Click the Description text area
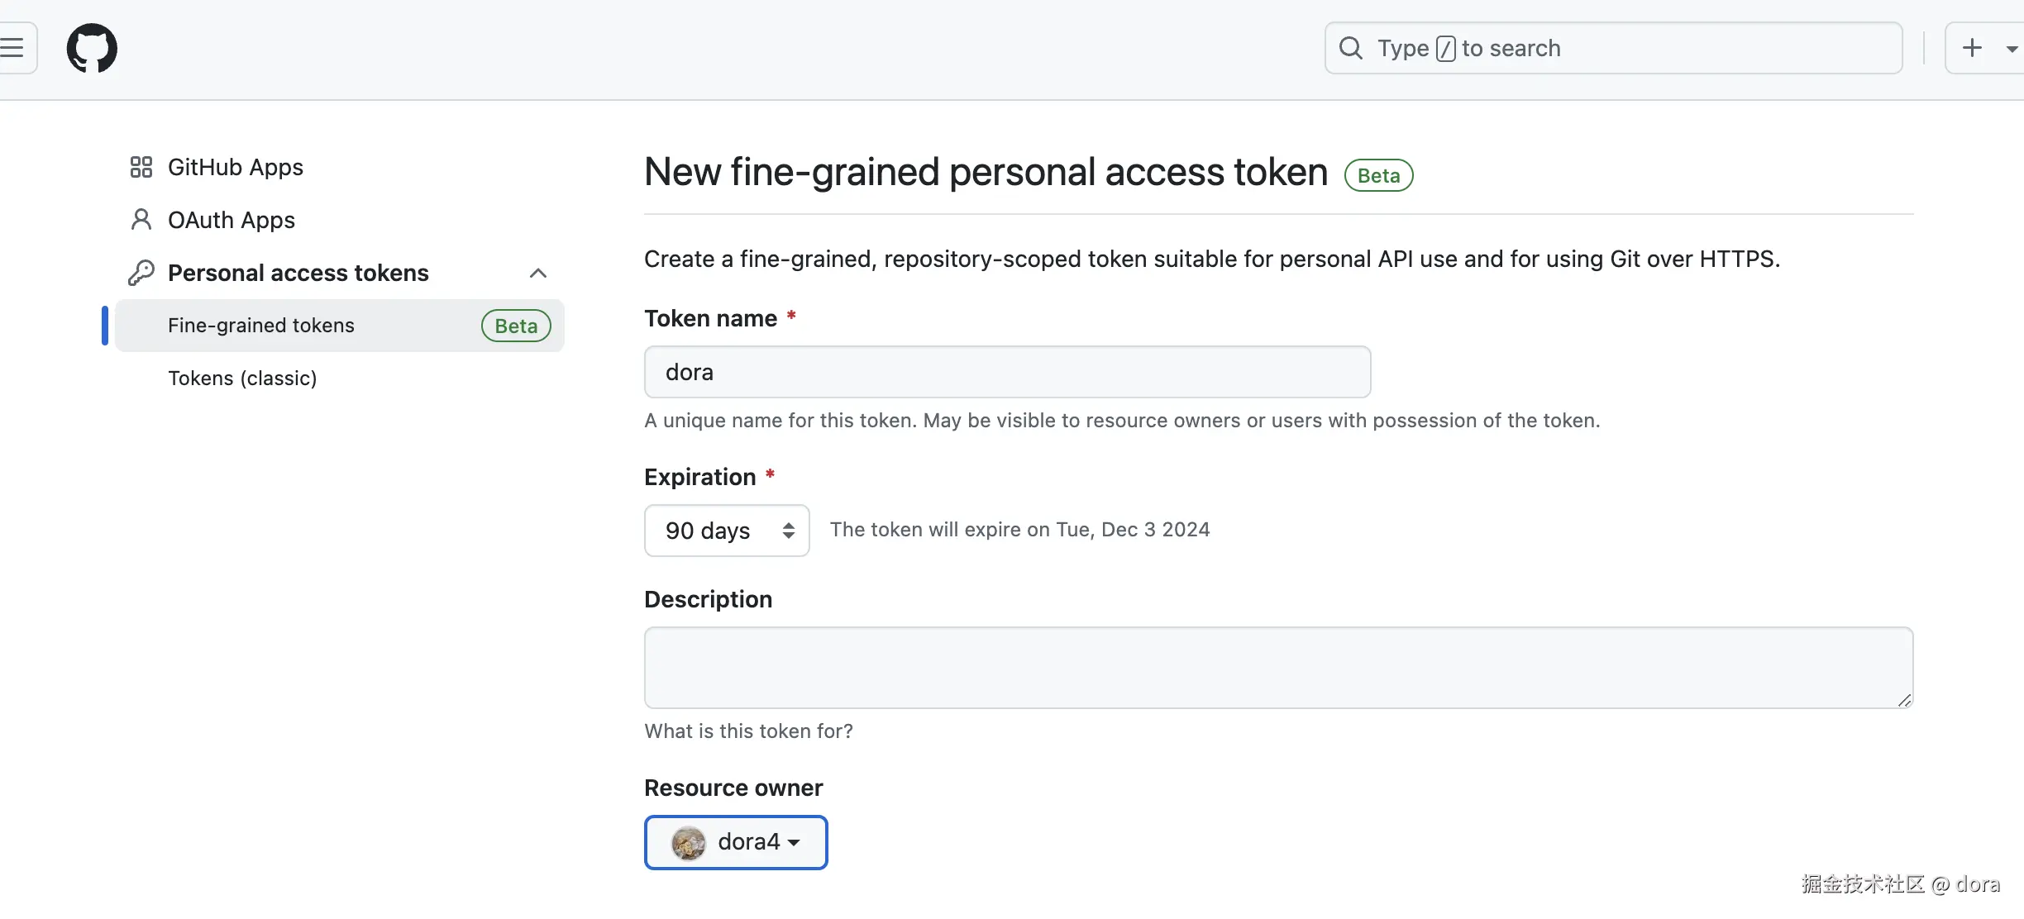This screenshot has width=2024, height=919. [x=1278, y=667]
